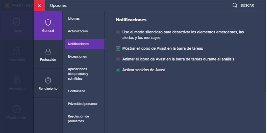Open the Actualización settings page
This screenshot has height=133, width=267.
[x=78, y=31]
